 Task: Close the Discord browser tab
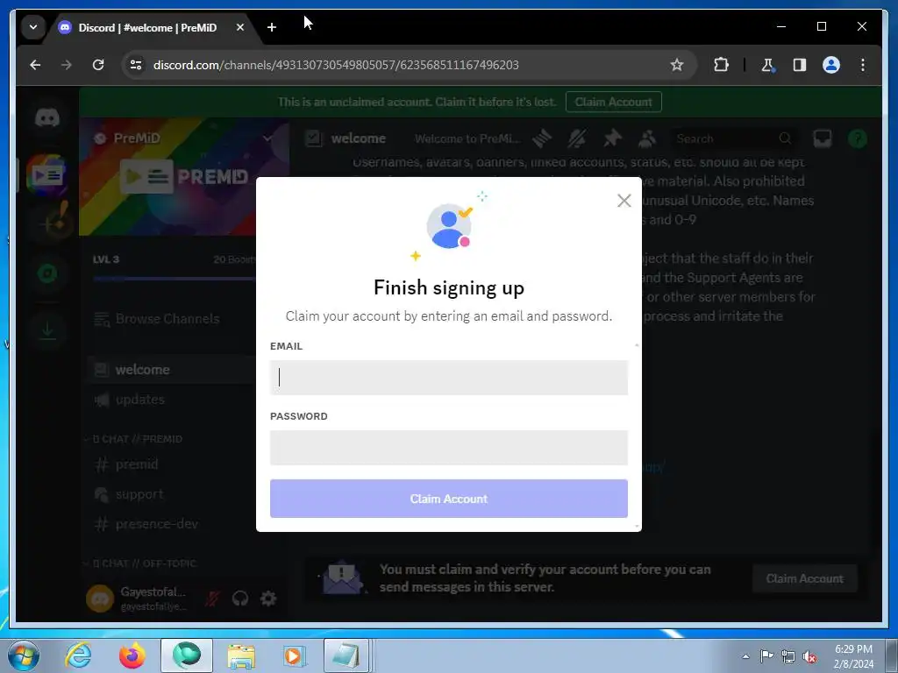pos(240,27)
